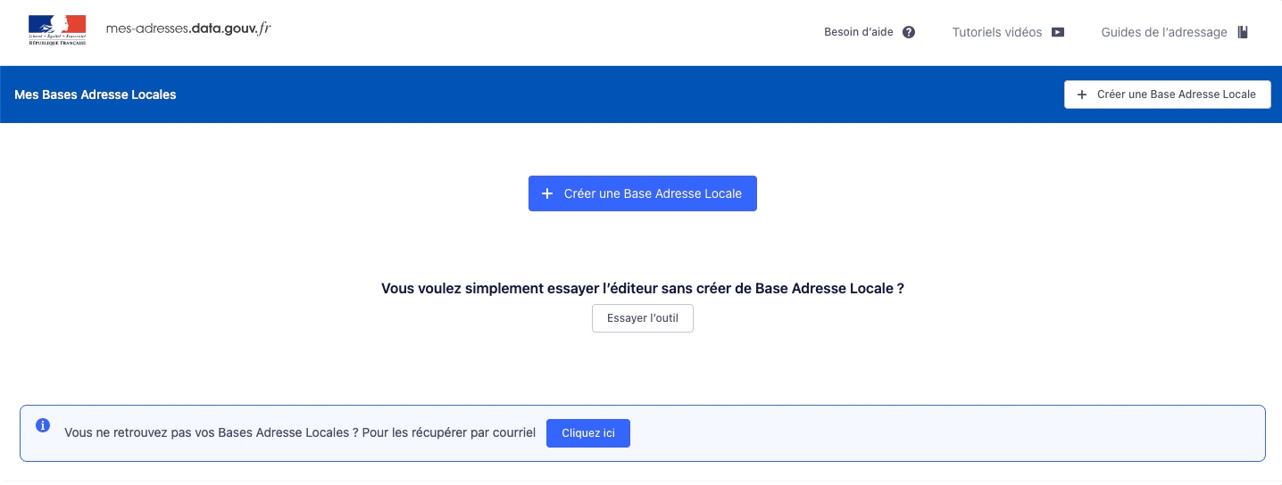Click the République Française logo
Image resolution: width=1282 pixels, height=485 pixels.
(x=57, y=30)
